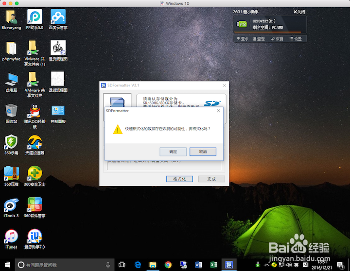Open the action center notification icon
The height and width of the screenshot is (271, 350).
pos(340,265)
